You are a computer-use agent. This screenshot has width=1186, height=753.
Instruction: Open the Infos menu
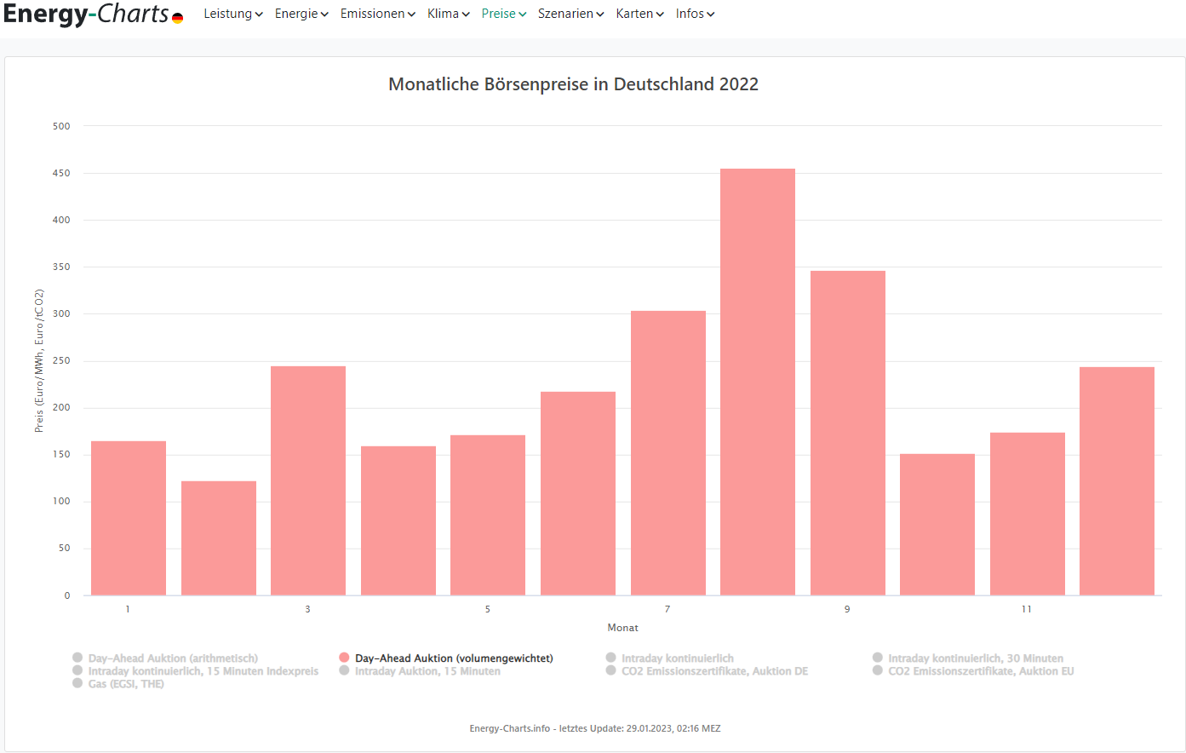point(695,14)
